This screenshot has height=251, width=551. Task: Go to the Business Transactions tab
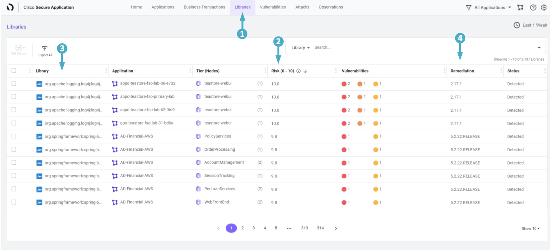[x=204, y=7]
